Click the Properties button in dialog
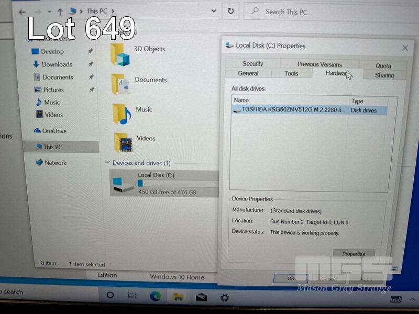The height and width of the screenshot is (314, 419). click(354, 254)
